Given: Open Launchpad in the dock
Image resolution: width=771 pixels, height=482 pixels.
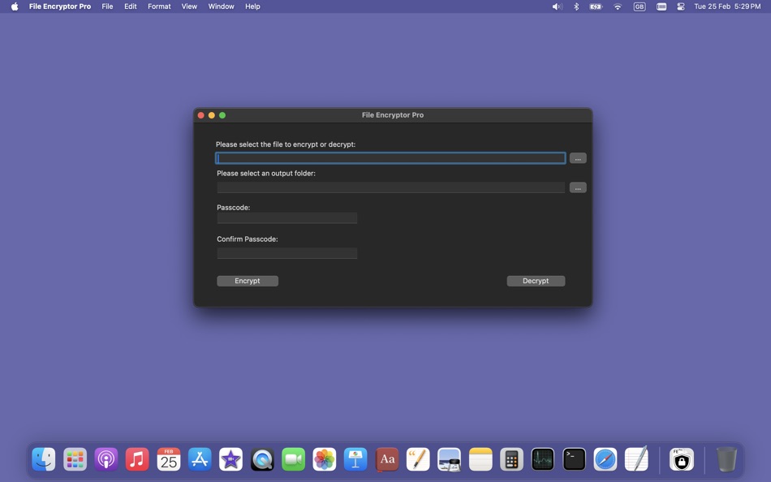Looking at the screenshot, I should coord(75,459).
